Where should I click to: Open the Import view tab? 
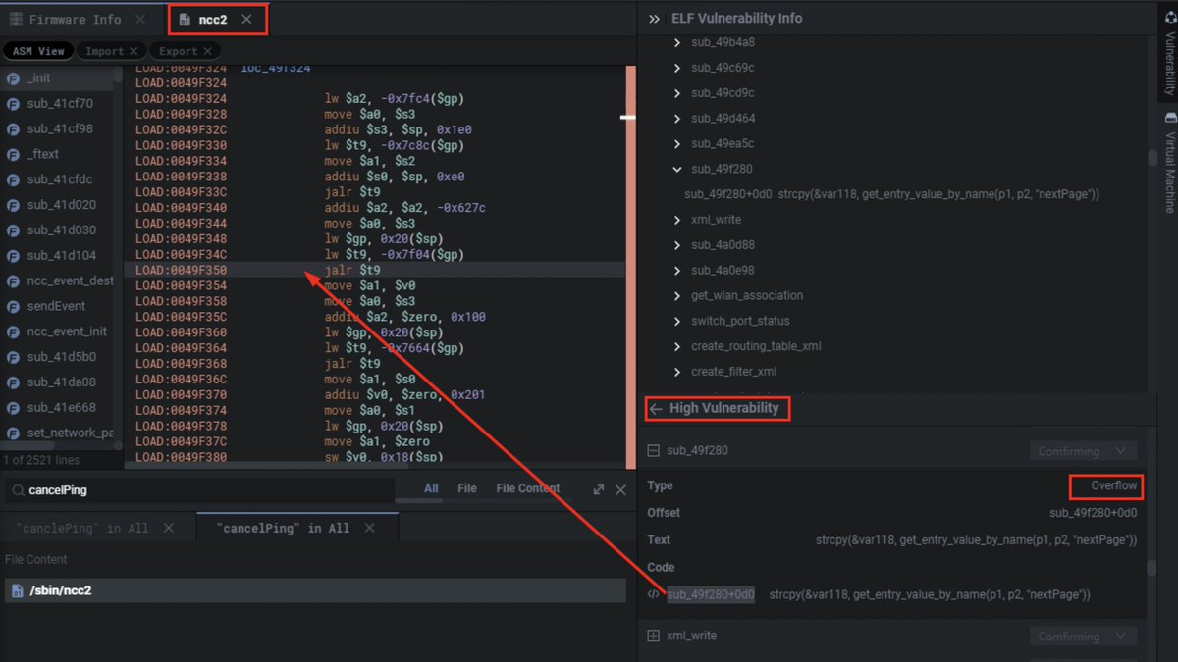pos(104,51)
